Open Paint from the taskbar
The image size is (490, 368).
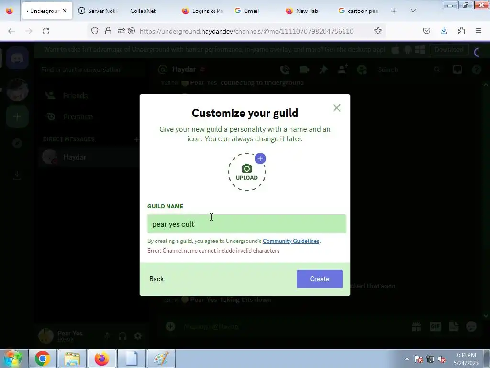(x=161, y=358)
